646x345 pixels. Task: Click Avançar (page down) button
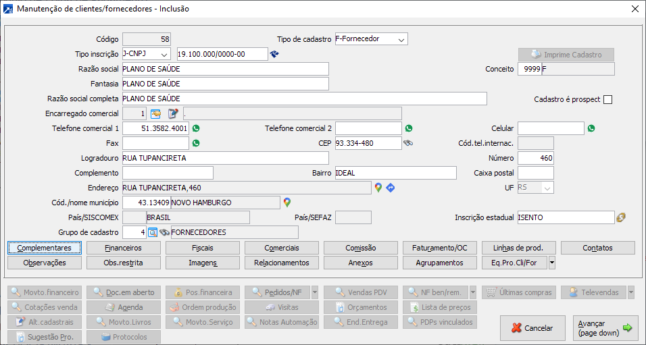[x=605, y=328]
